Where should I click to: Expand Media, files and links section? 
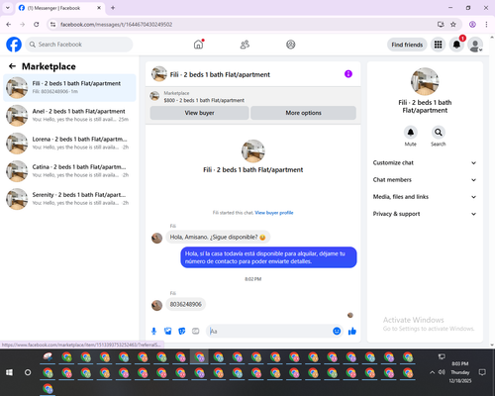(425, 197)
